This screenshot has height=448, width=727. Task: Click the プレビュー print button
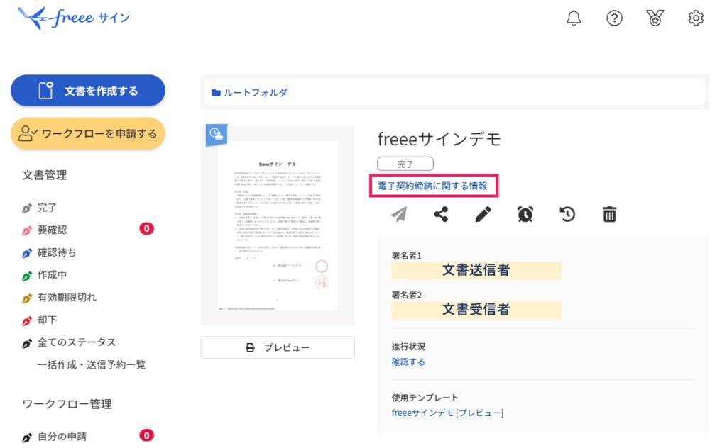pos(278,347)
